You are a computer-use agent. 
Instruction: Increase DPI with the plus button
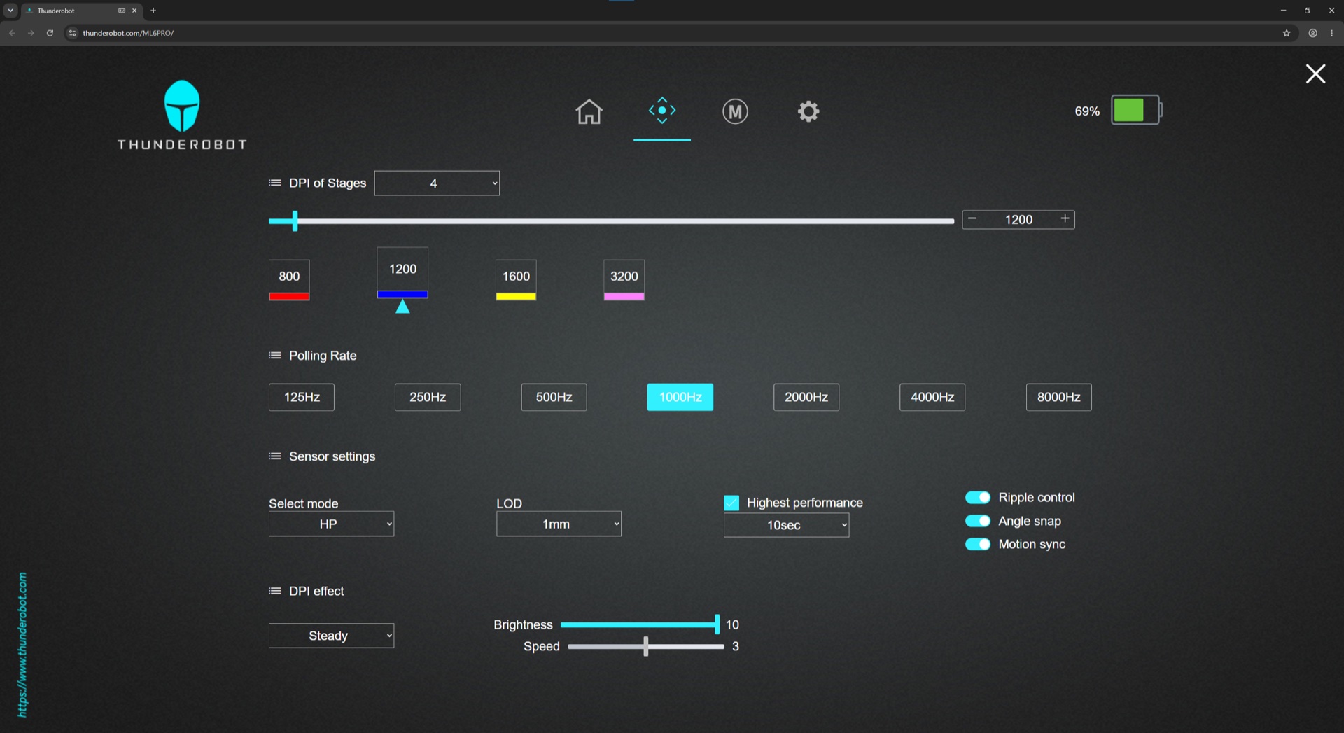click(1065, 219)
